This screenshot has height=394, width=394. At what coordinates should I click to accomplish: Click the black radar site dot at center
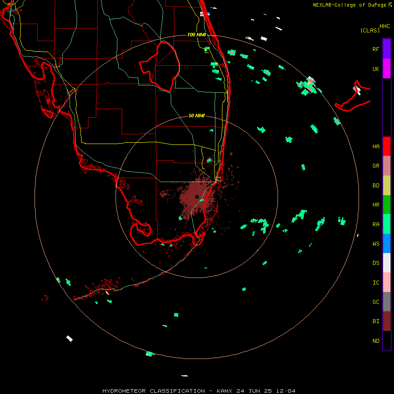click(197, 197)
